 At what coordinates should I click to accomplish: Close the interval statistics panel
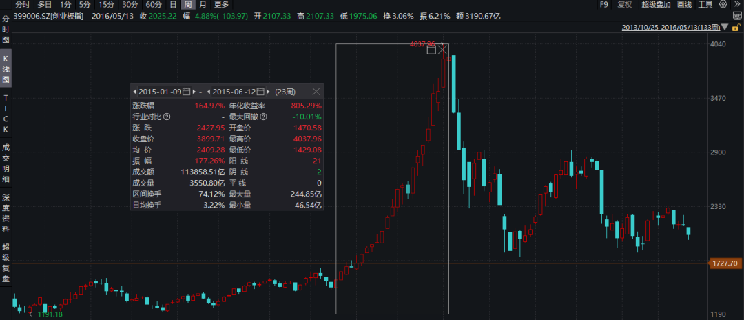coord(316,92)
